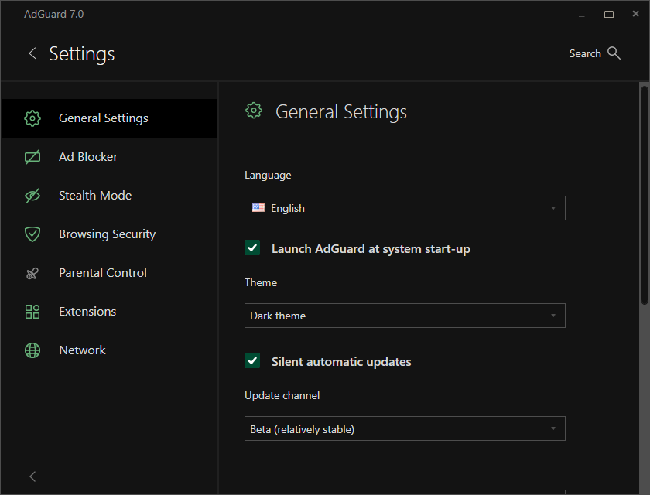
Task: Click the Stealth Mode crossed-eye icon
Action: (x=32, y=196)
